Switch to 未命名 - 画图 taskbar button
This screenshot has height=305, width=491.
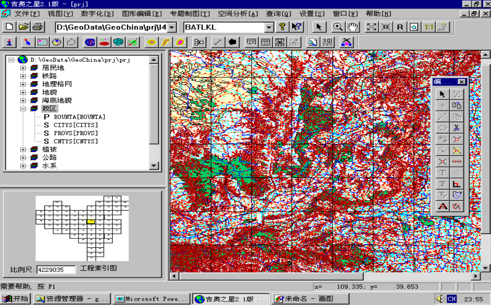point(310,299)
